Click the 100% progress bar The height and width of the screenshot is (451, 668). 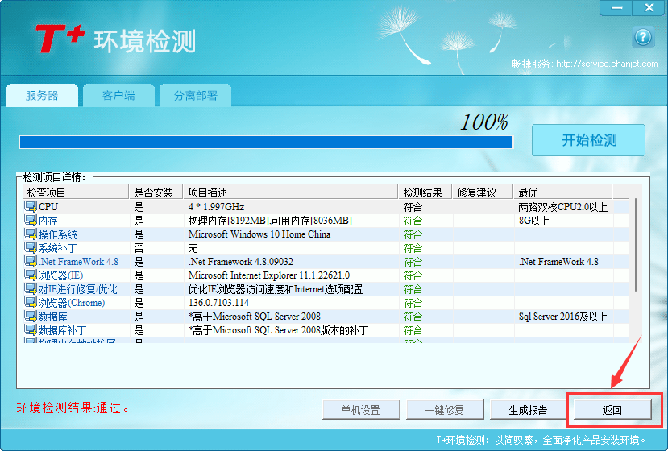pyautogui.click(x=266, y=143)
